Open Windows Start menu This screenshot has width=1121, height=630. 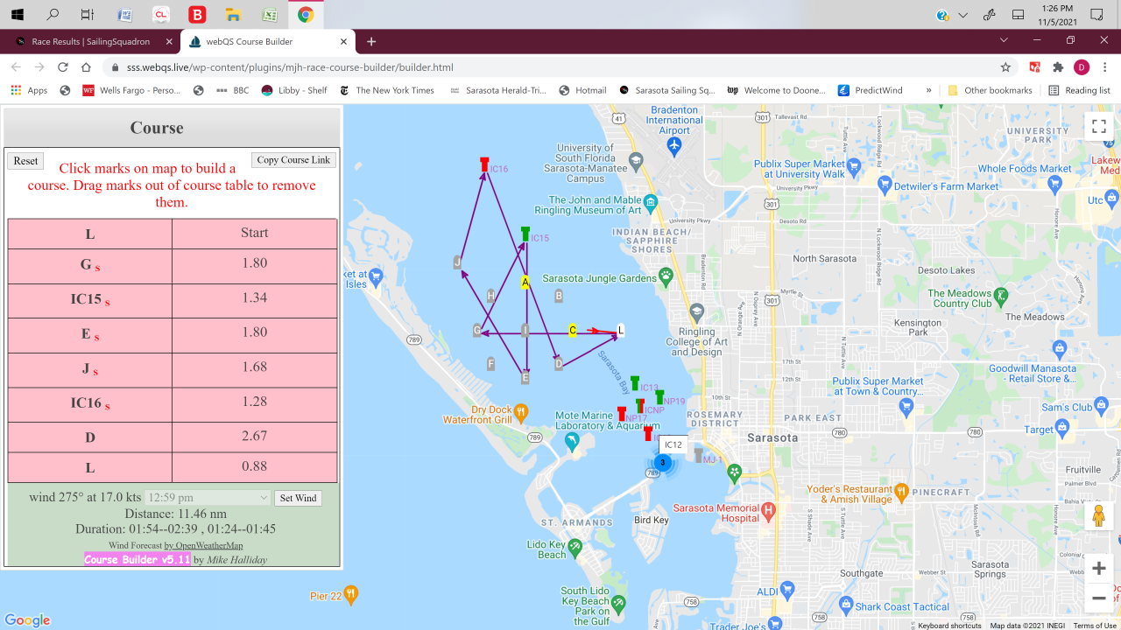[x=18, y=15]
